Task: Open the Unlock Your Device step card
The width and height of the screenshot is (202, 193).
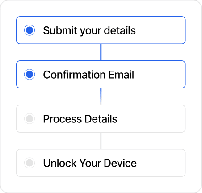Action: [101, 163]
